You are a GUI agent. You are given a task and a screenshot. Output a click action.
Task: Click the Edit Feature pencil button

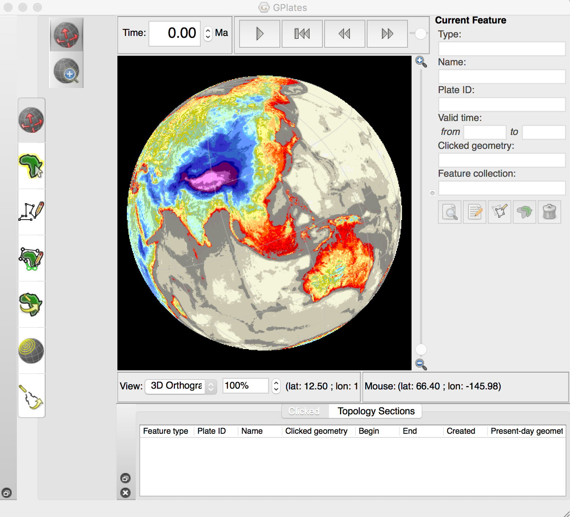[x=475, y=212]
